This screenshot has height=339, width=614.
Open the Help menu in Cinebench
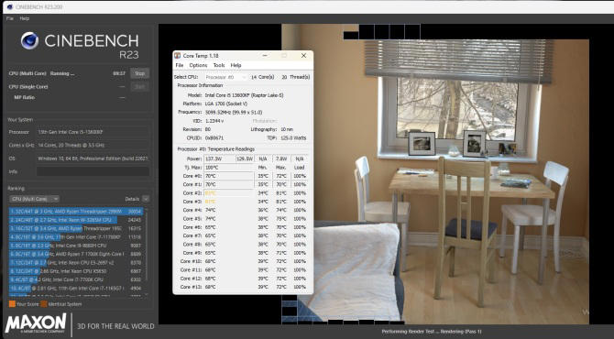coord(24,18)
